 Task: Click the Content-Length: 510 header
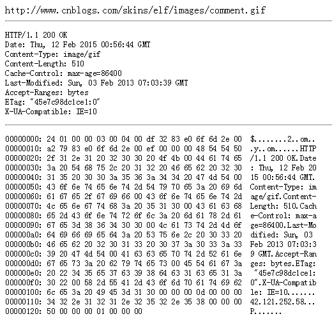(45, 64)
